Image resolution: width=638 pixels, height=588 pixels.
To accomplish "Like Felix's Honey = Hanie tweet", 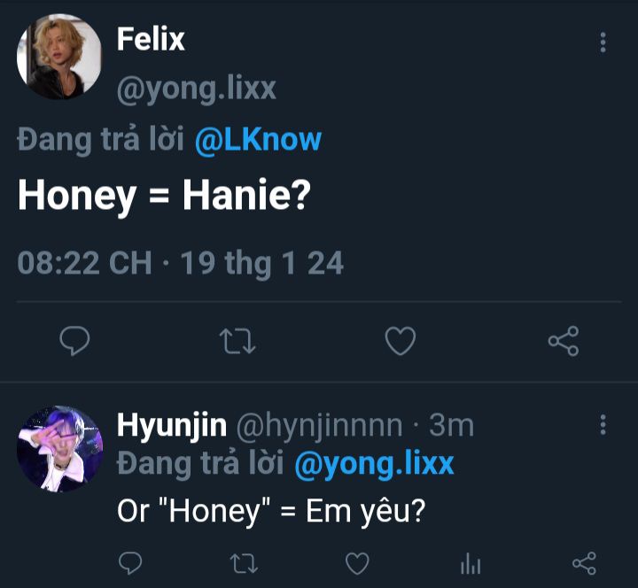I will coord(401,341).
